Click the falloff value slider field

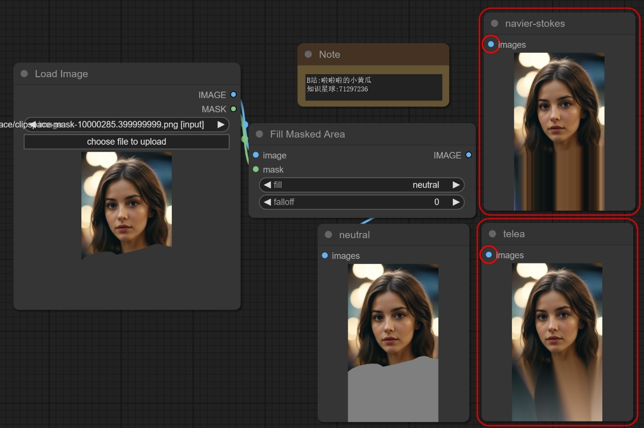click(361, 202)
